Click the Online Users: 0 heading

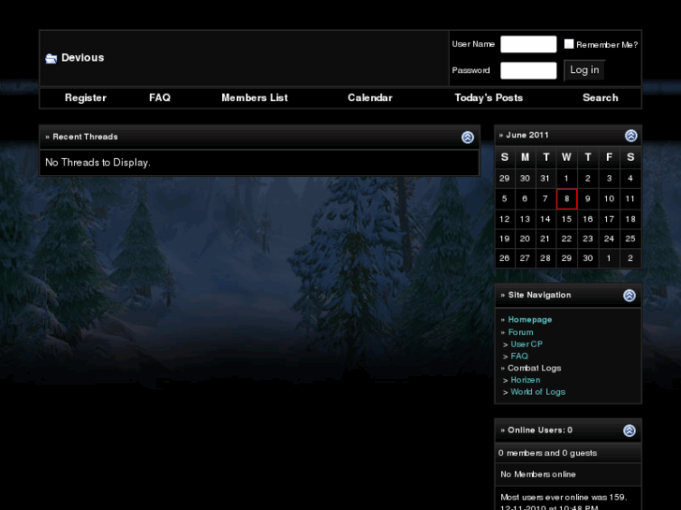pyautogui.click(x=540, y=430)
